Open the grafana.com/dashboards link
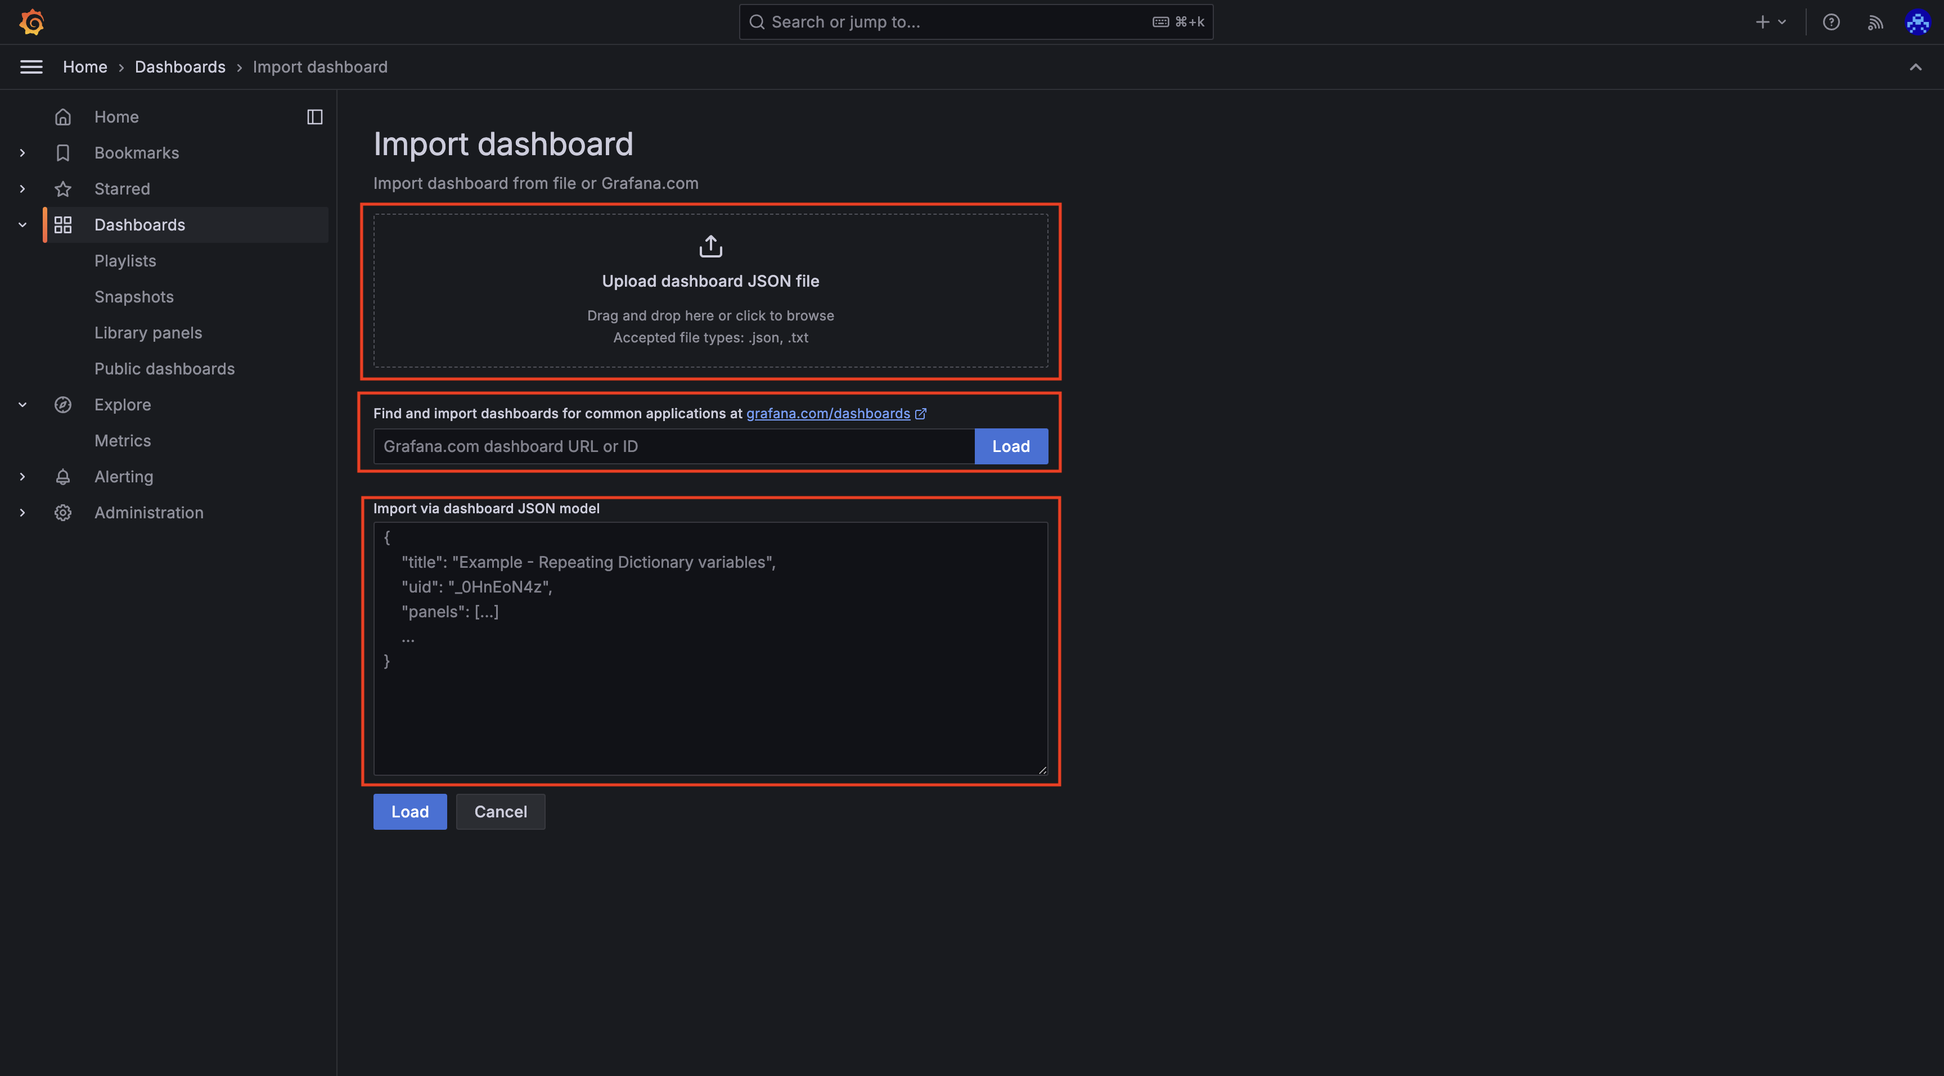 (828, 414)
